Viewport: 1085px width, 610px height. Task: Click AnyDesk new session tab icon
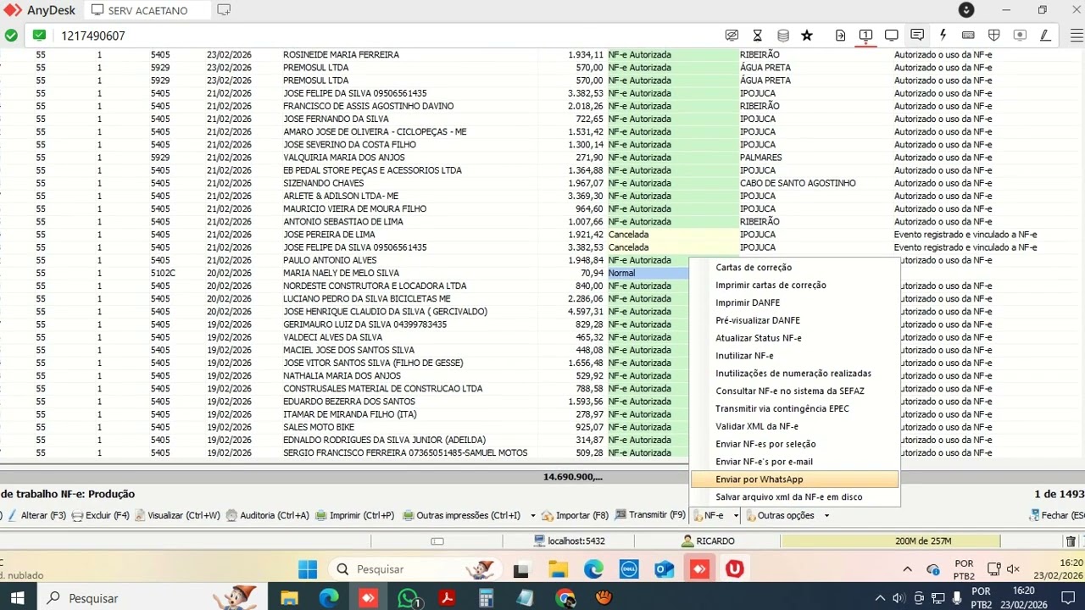click(x=224, y=10)
